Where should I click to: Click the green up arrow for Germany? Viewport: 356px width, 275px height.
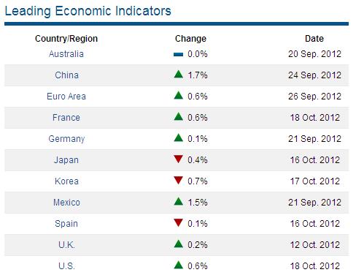coord(179,137)
